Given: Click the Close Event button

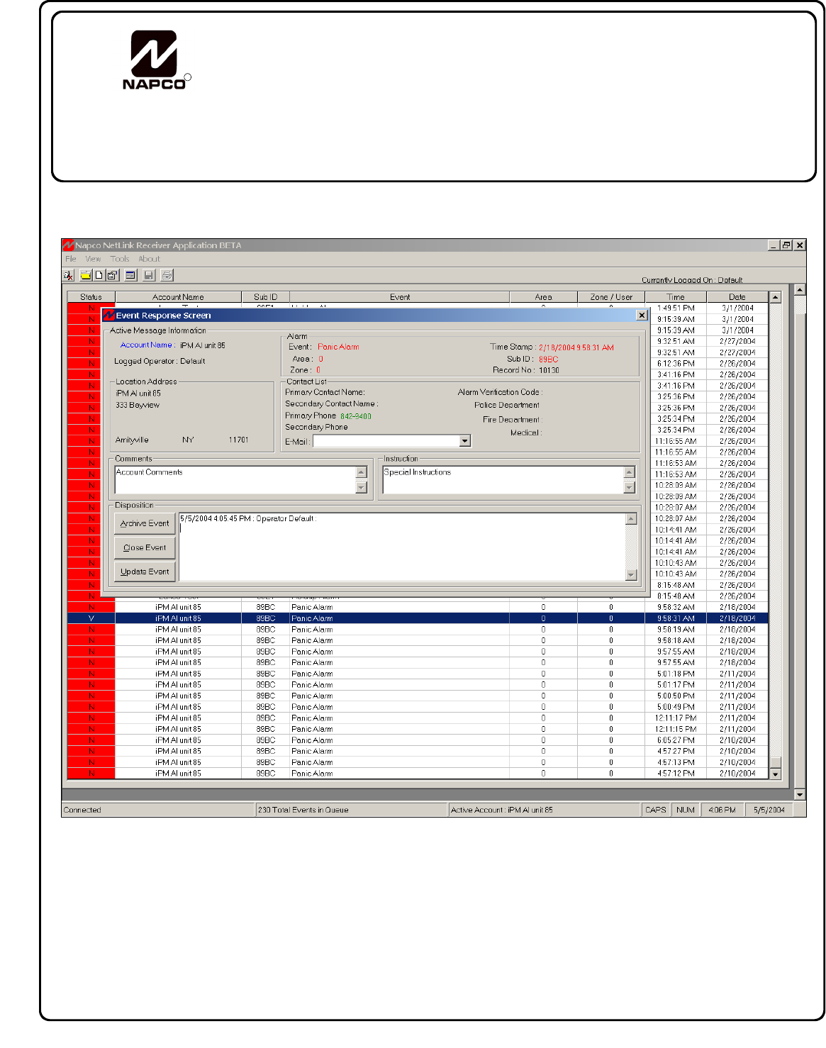Looking at the screenshot, I should (x=145, y=547).
